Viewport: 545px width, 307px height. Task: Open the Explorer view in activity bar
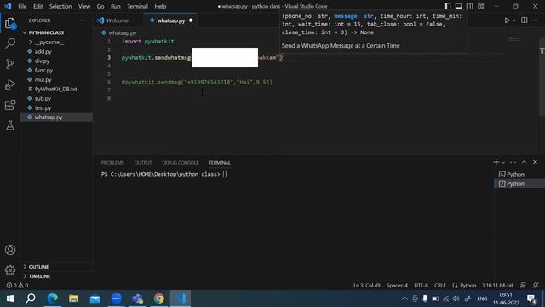[x=10, y=23]
